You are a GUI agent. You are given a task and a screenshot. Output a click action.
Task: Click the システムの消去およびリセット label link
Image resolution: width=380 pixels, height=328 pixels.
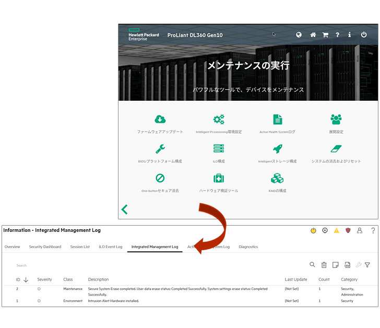tap(336, 161)
